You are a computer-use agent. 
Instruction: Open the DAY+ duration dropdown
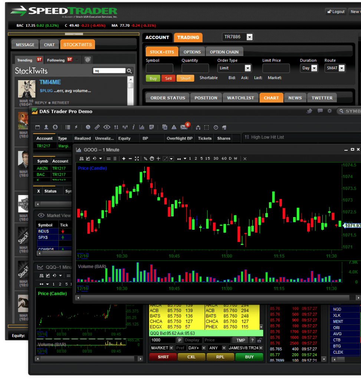204,348
